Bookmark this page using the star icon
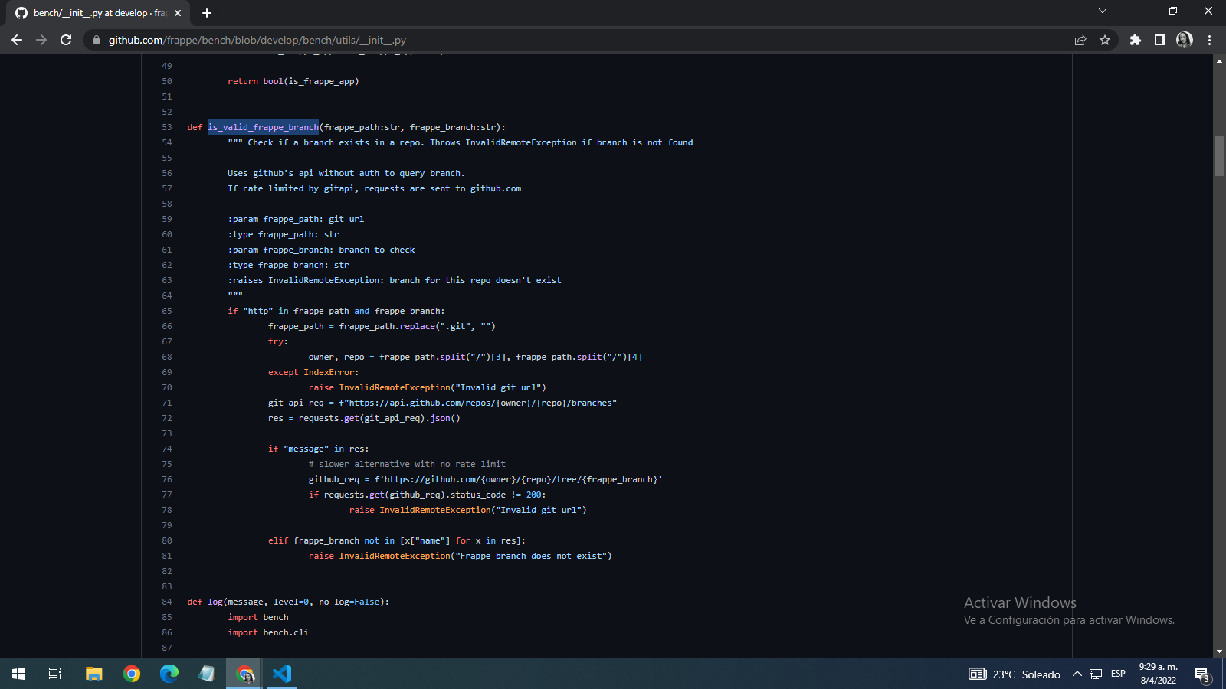This screenshot has height=689, width=1226. click(x=1106, y=40)
